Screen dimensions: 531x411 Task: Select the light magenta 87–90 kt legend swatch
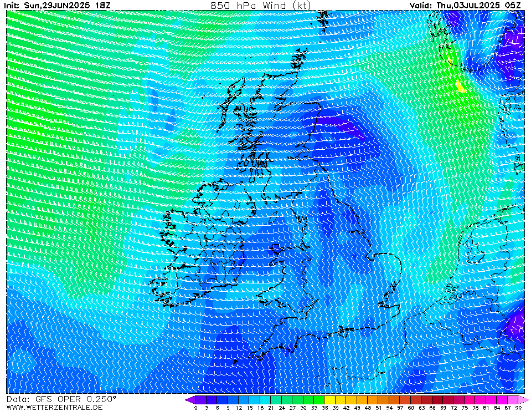click(513, 399)
